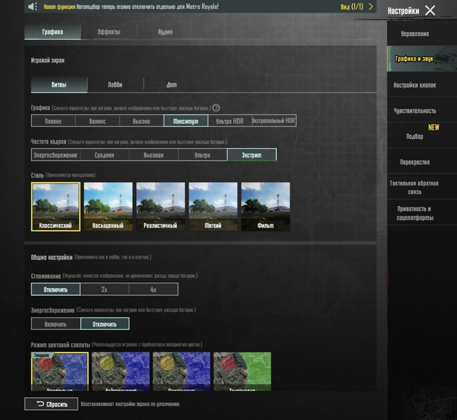Set graphics quality to Максимум

pyautogui.click(x=185, y=121)
